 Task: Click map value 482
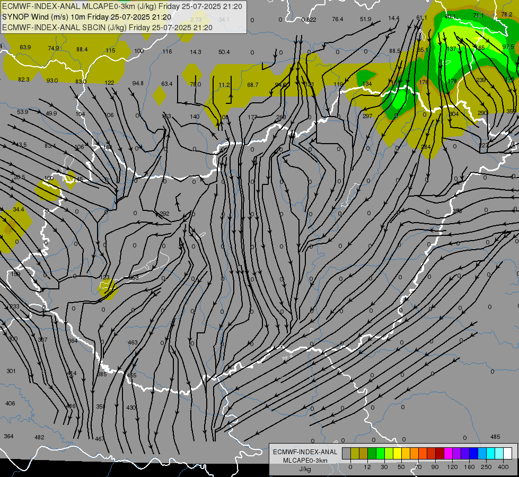(x=39, y=437)
